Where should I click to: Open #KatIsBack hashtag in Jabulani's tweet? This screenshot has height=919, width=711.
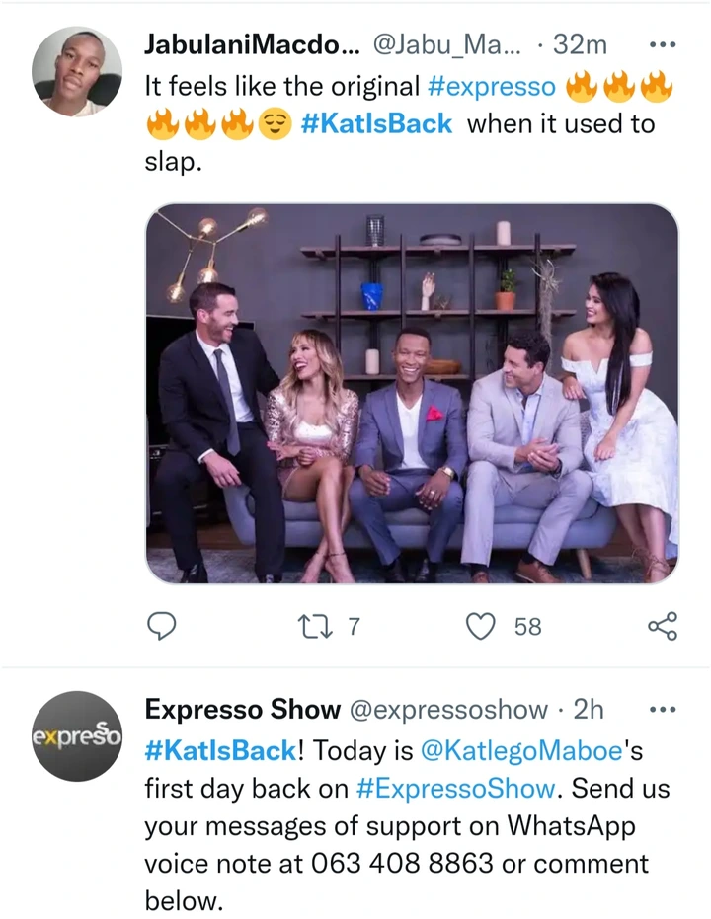point(376,124)
